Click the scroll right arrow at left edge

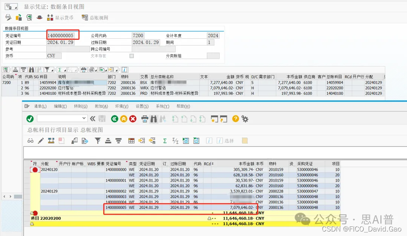point(11,197)
